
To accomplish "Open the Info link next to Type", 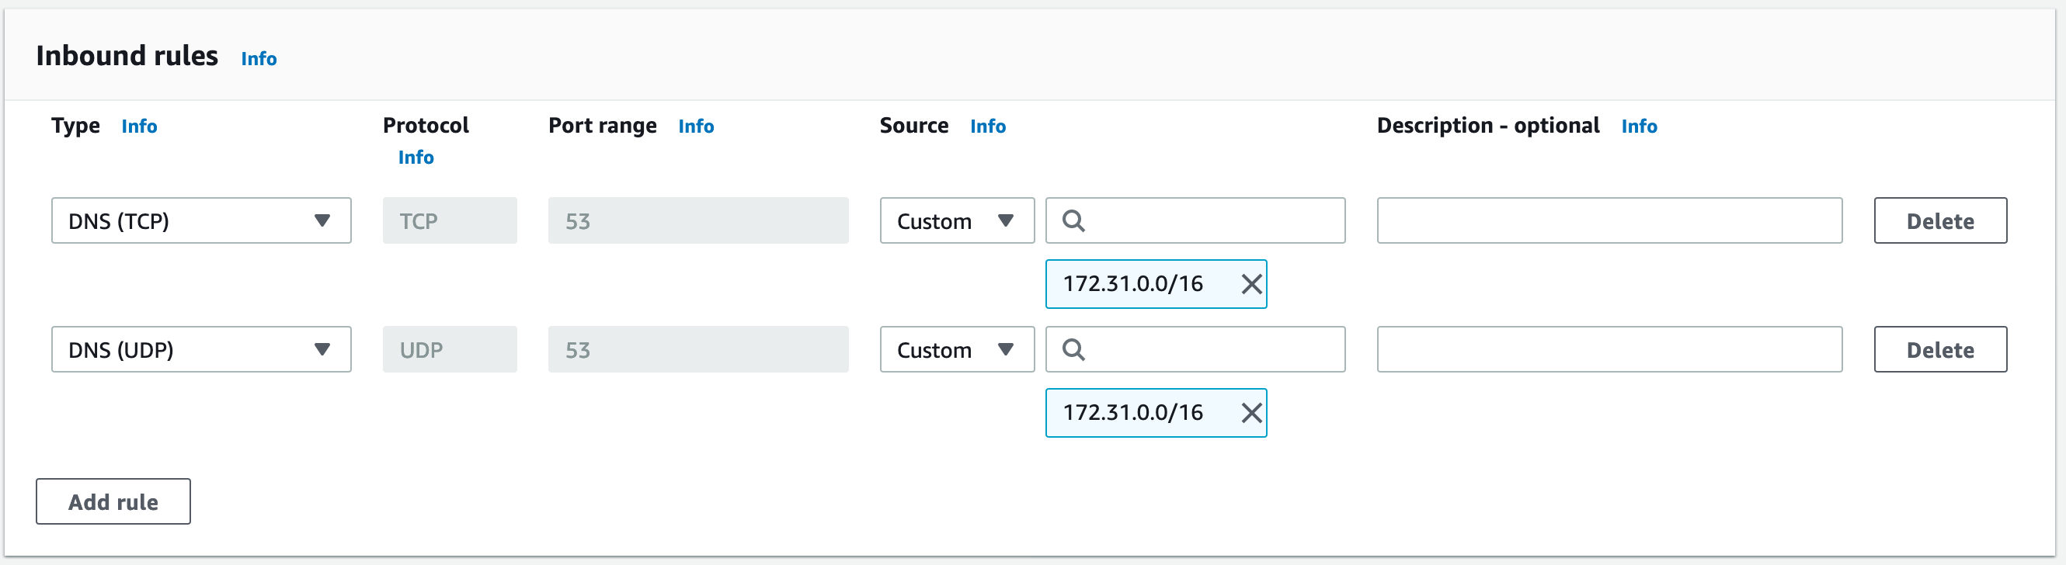I will tap(139, 127).
